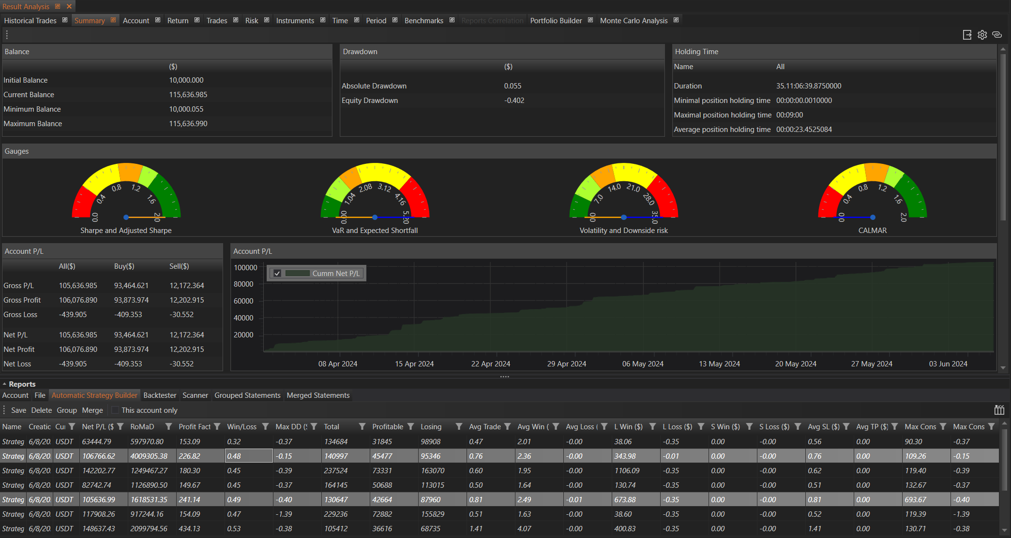This screenshot has height=538, width=1011.
Task: Switch to the Benchmarks tab
Action: click(x=423, y=21)
